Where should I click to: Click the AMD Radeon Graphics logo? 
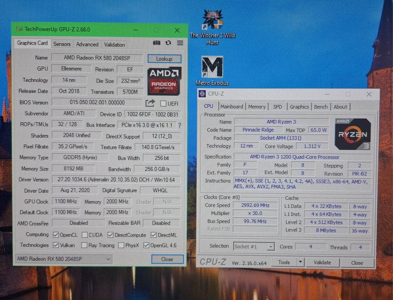[x=164, y=81]
